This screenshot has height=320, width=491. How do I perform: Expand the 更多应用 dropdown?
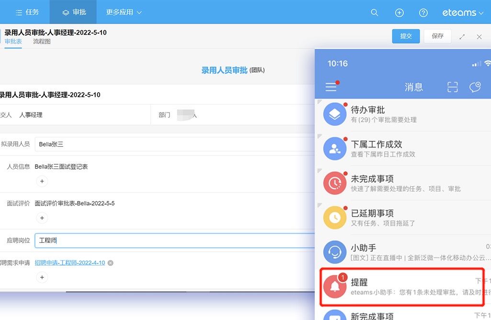point(124,12)
